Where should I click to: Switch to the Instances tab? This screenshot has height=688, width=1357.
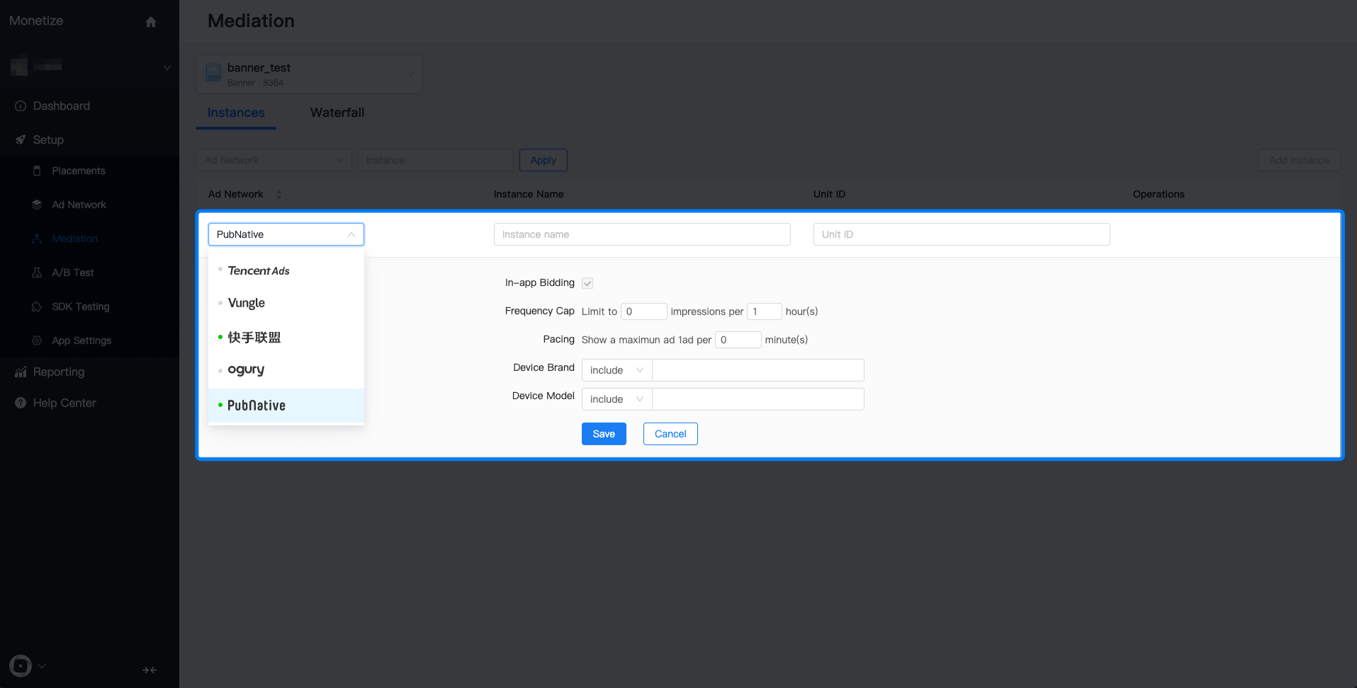coord(236,113)
